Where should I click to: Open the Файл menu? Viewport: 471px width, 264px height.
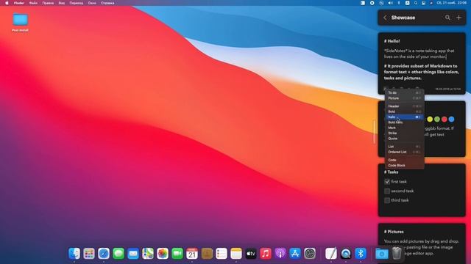click(x=33, y=3)
